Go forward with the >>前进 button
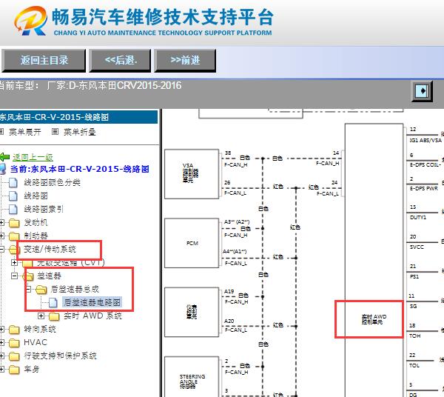This screenshot has height=397, width=444. coord(185,60)
